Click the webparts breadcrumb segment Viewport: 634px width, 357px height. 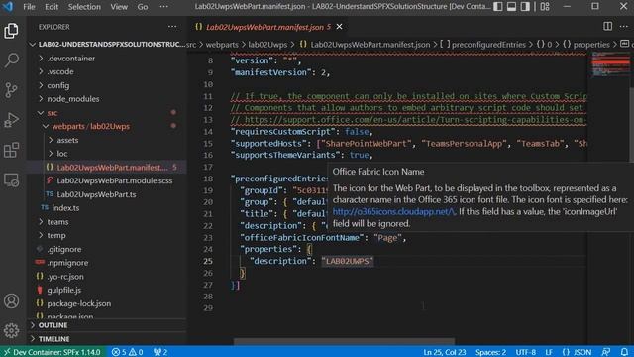point(222,45)
